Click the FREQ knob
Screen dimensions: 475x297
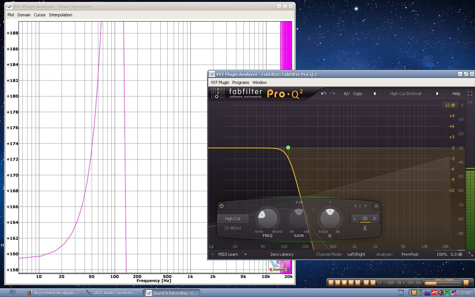[x=268, y=218]
